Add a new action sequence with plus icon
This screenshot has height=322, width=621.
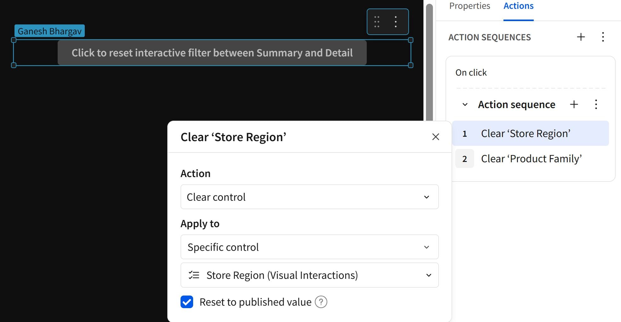(581, 37)
